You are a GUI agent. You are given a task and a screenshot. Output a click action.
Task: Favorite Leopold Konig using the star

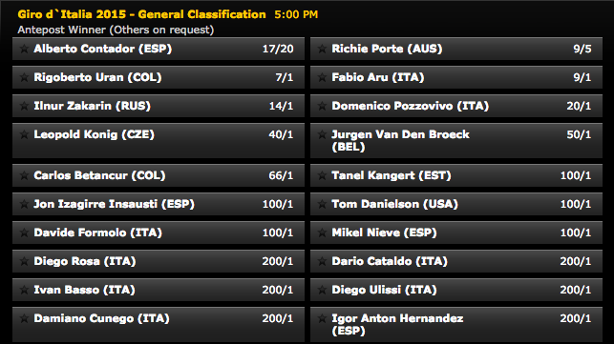[x=24, y=134]
